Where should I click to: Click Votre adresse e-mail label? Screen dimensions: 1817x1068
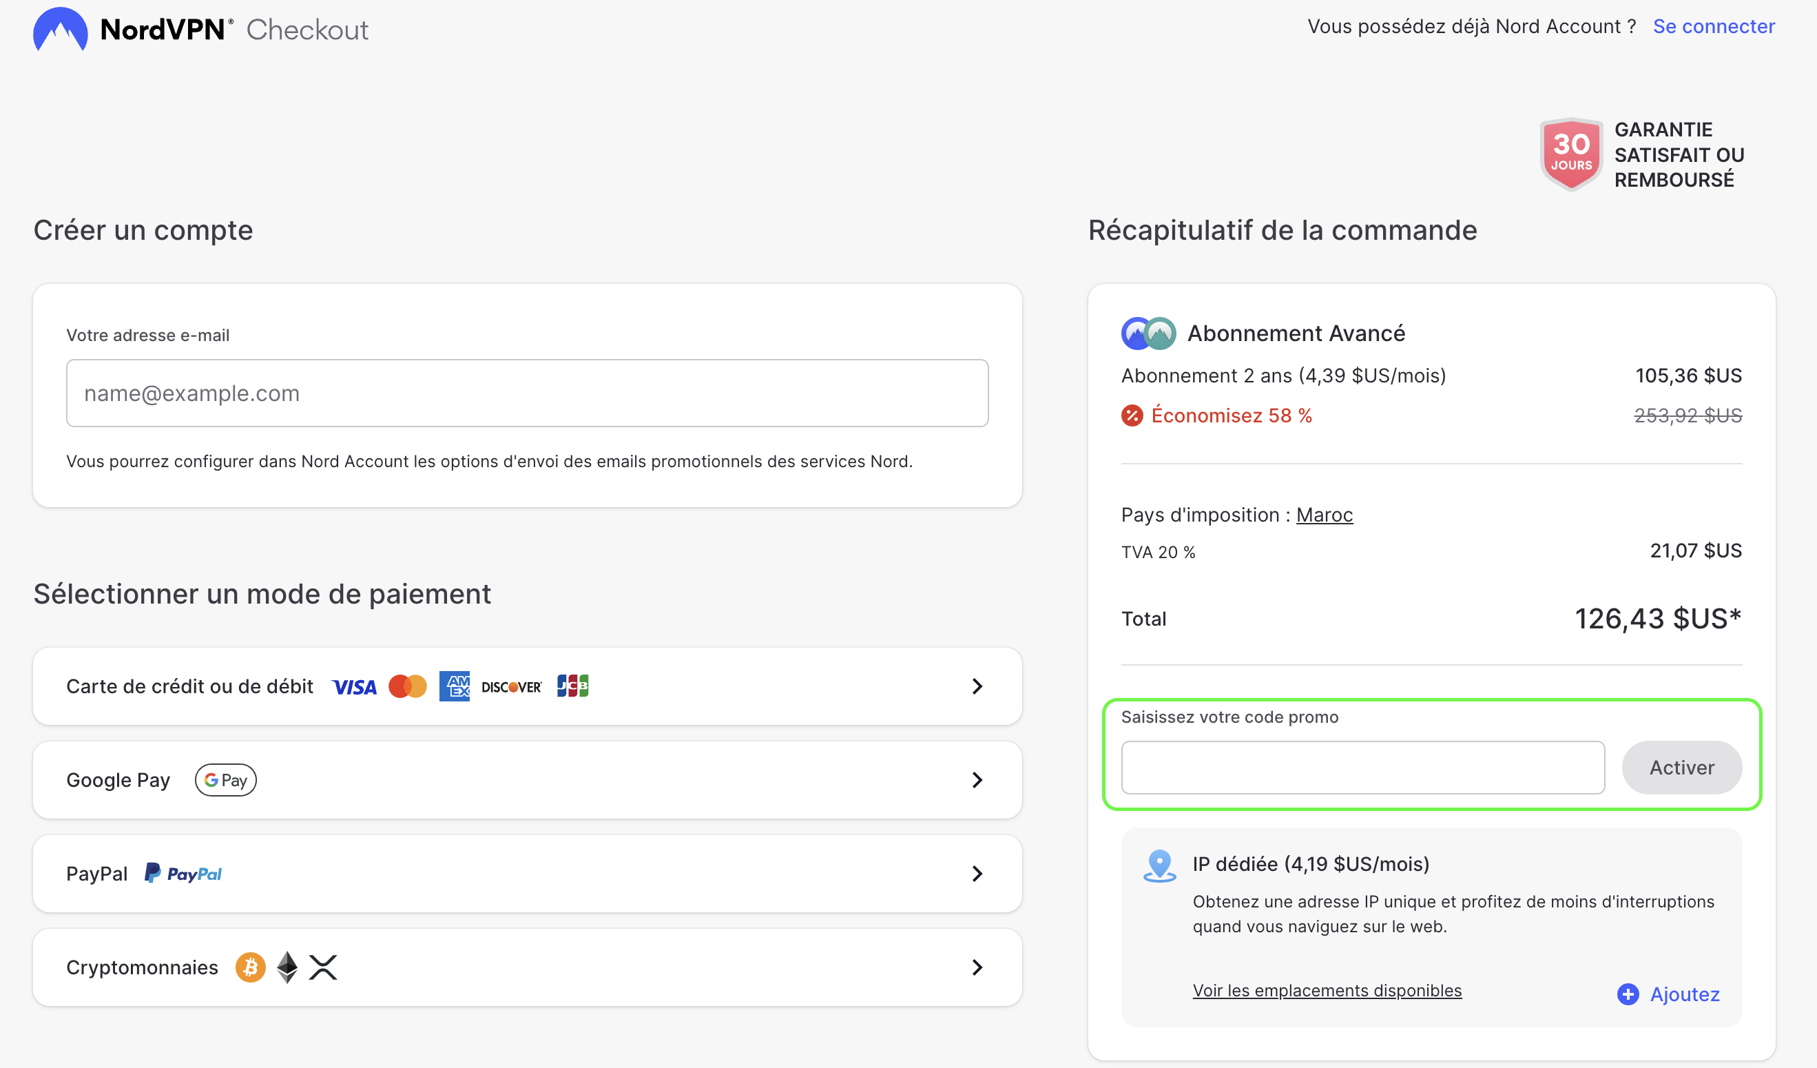148,336
